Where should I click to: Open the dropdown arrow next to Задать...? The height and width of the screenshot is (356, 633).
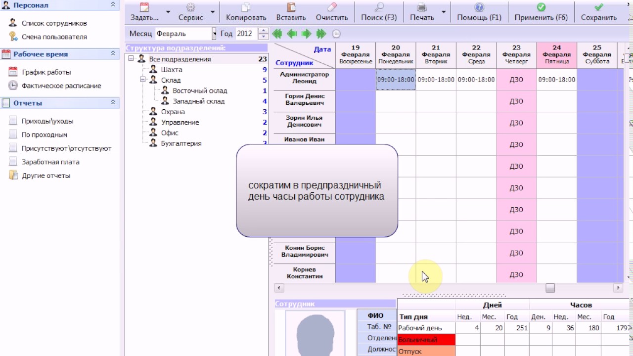point(168,12)
